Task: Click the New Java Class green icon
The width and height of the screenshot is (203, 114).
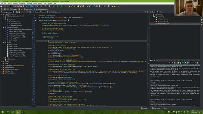Action: (75, 6)
